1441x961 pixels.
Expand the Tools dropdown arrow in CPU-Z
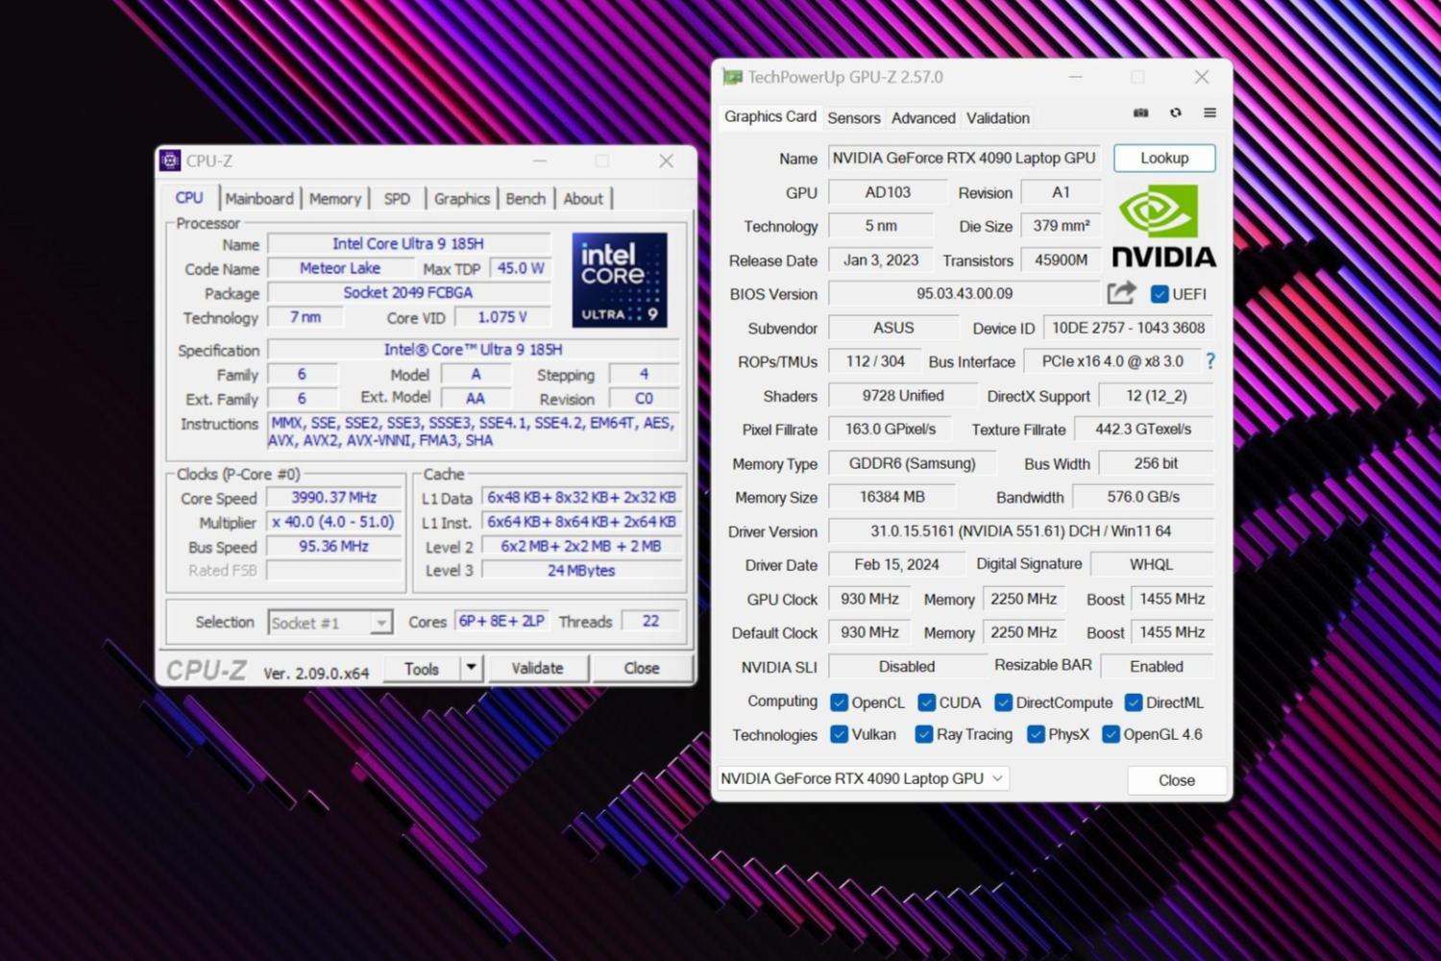tap(471, 668)
